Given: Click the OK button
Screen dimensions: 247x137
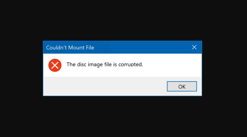Looking at the screenshot, I should (182, 86).
